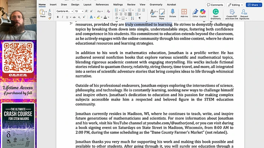
Task: Open Copilot from the ribbon
Action: pyautogui.click(x=203, y=13)
